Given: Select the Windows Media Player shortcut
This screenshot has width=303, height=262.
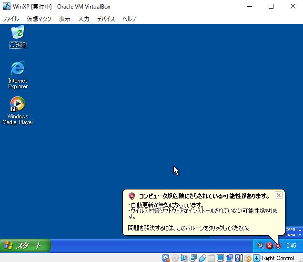Looking at the screenshot, I should [x=18, y=111].
